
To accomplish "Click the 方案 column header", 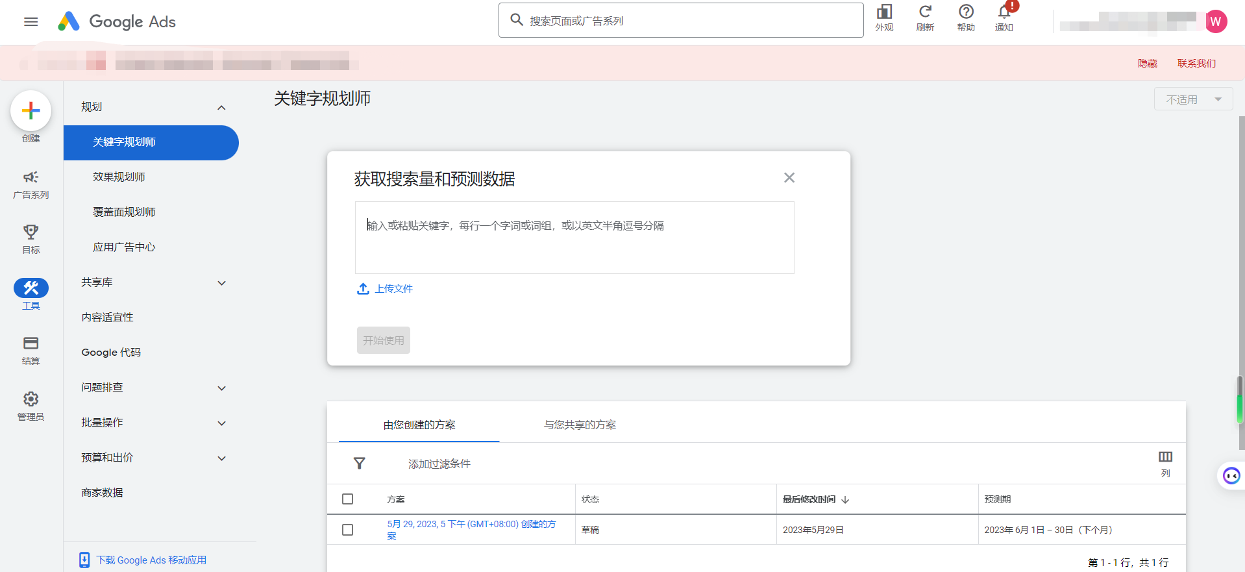I will point(396,499).
